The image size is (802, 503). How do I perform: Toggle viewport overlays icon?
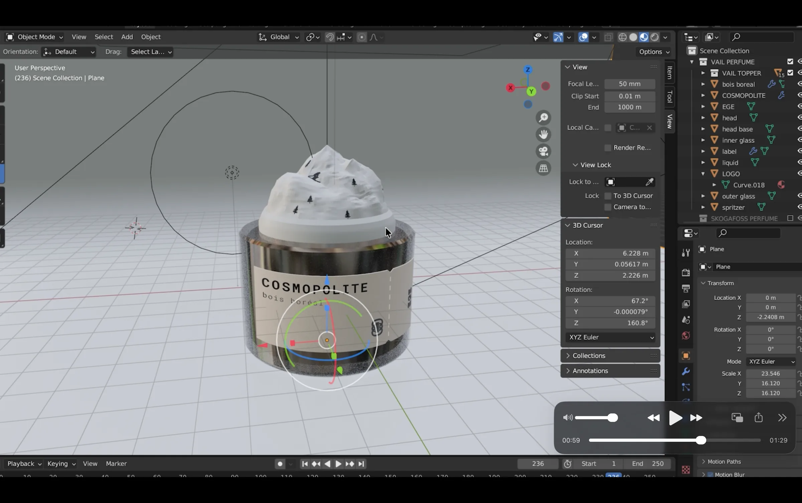pos(583,37)
